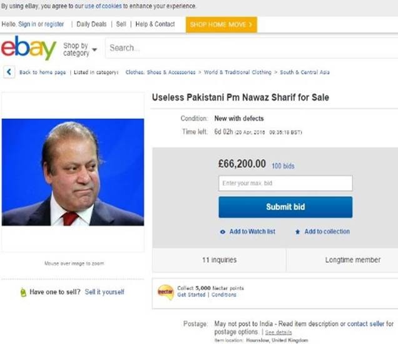View the 100 bids link
Image resolution: width=398 pixels, height=344 pixels.
[283, 166]
